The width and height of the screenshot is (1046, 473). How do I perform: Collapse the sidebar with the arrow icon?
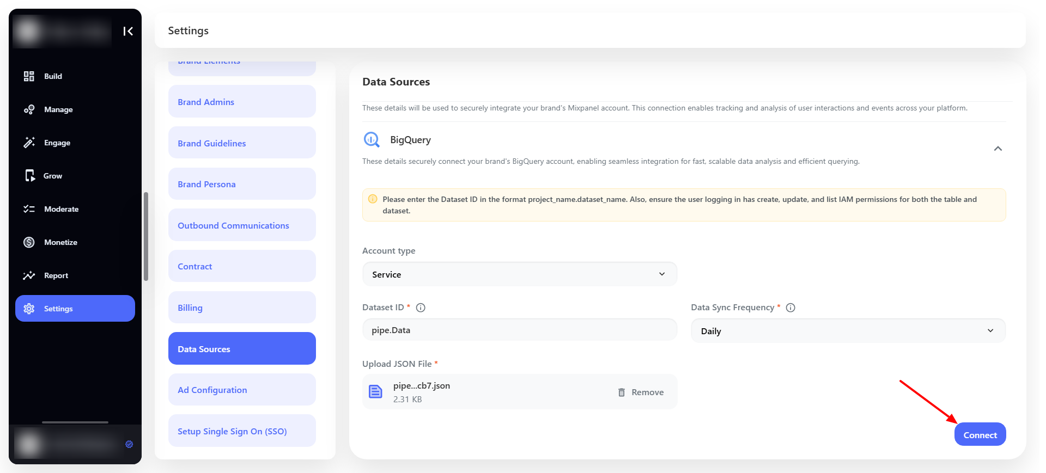(x=128, y=31)
